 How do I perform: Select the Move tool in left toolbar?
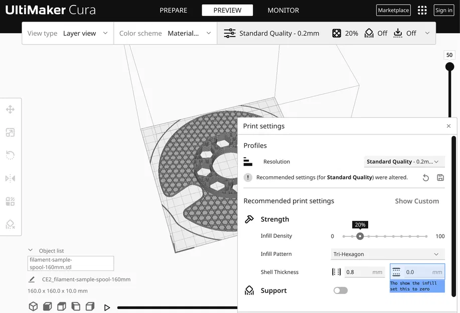coord(10,110)
